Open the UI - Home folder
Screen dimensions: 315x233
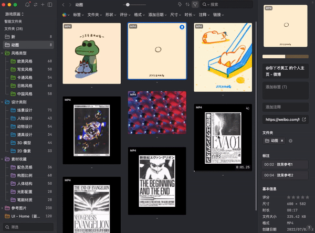point(28,216)
